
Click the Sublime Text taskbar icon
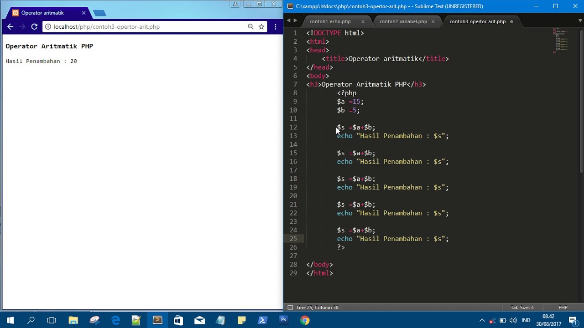click(157, 320)
